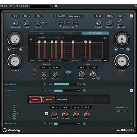
Task: Click the Tap Effects mix slider bar
Action: [x=68, y=91]
